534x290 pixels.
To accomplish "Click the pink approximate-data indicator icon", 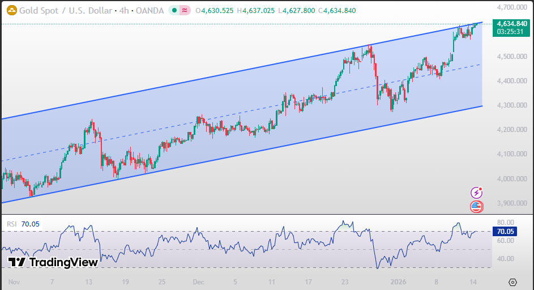I will pyautogui.click(x=185, y=10).
